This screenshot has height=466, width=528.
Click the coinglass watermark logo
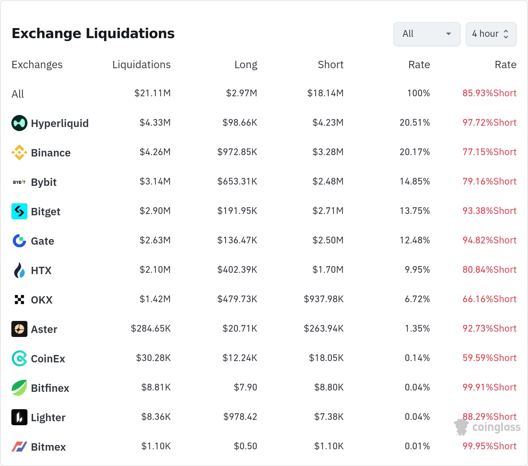(487, 427)
